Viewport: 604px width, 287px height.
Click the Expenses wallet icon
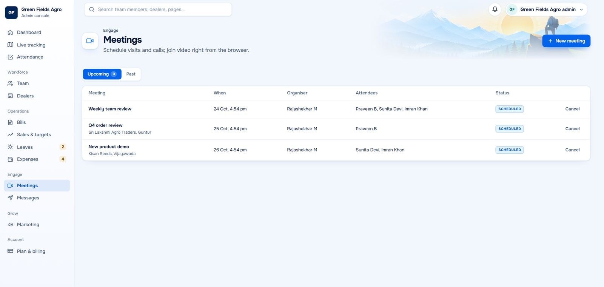coord(11,159)
